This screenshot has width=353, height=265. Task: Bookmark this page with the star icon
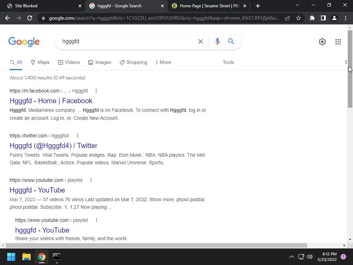[299, 18]
